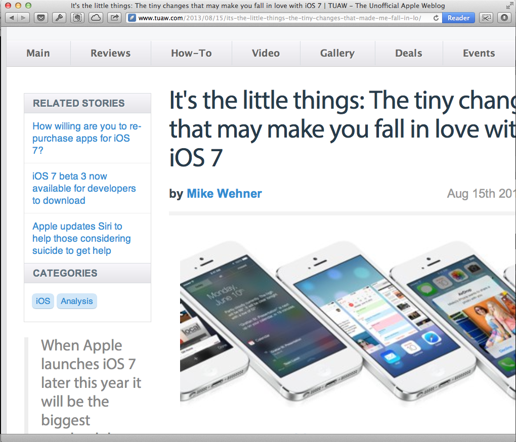The height and width of the screenshot is (442, 516).
Task: Show iCloud Tabs from the cloud icon
Action: point(96,18)
